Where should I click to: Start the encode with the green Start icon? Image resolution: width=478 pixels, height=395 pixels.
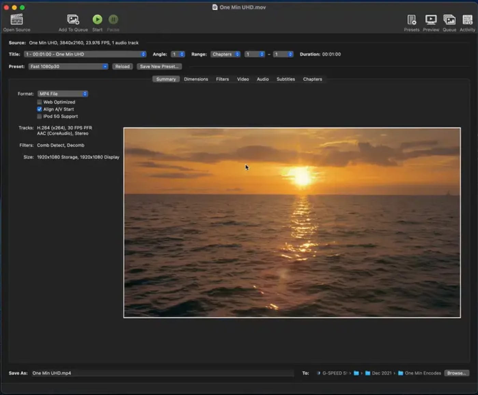(x=97, y=19)
